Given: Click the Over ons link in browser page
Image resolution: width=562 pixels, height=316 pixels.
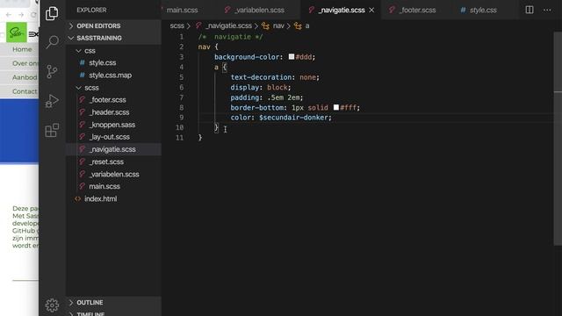Looking at the screenshot, I should 25,63.
